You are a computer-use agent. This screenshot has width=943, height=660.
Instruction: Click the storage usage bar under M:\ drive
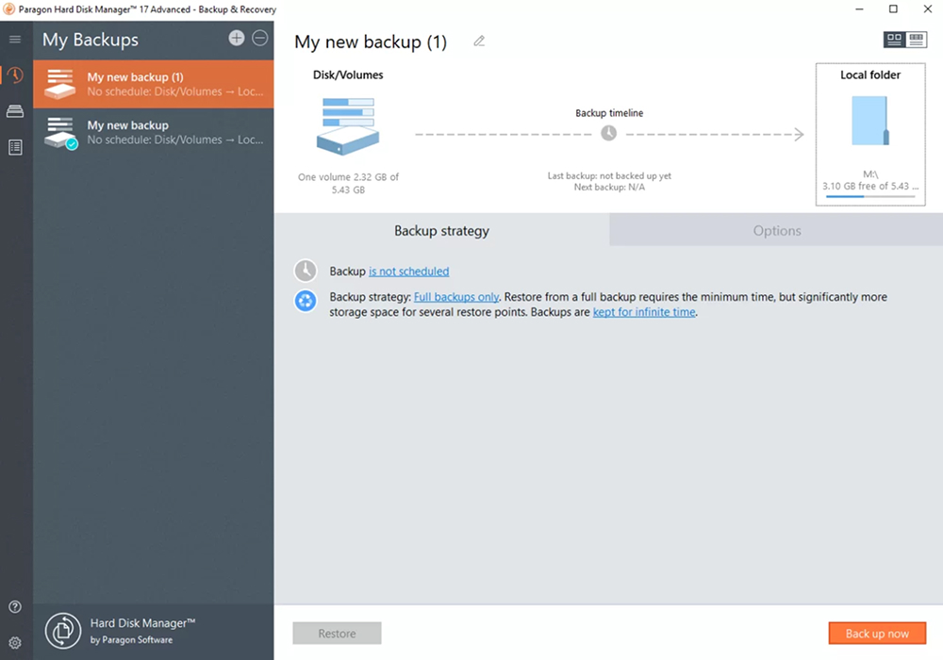(x=869, y=198)
